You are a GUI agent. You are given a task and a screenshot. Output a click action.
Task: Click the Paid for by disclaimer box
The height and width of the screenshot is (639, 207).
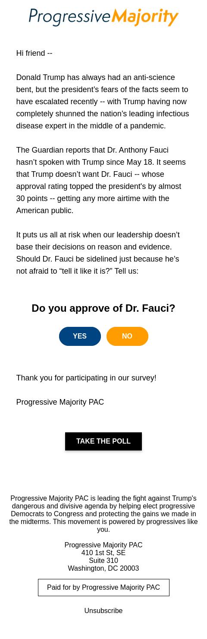103,588
